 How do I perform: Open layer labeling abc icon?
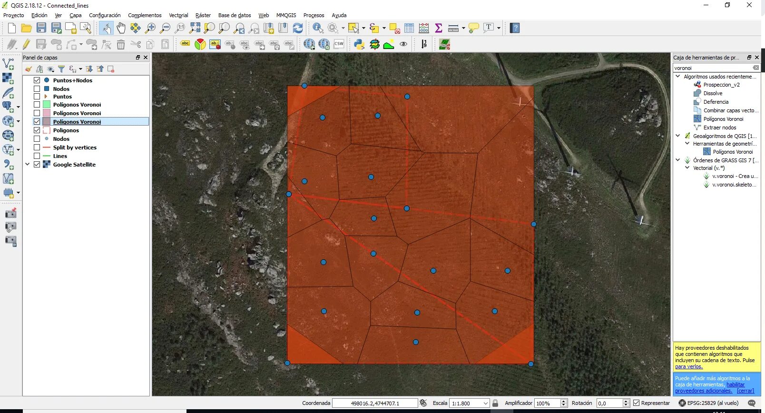(185, 44)
